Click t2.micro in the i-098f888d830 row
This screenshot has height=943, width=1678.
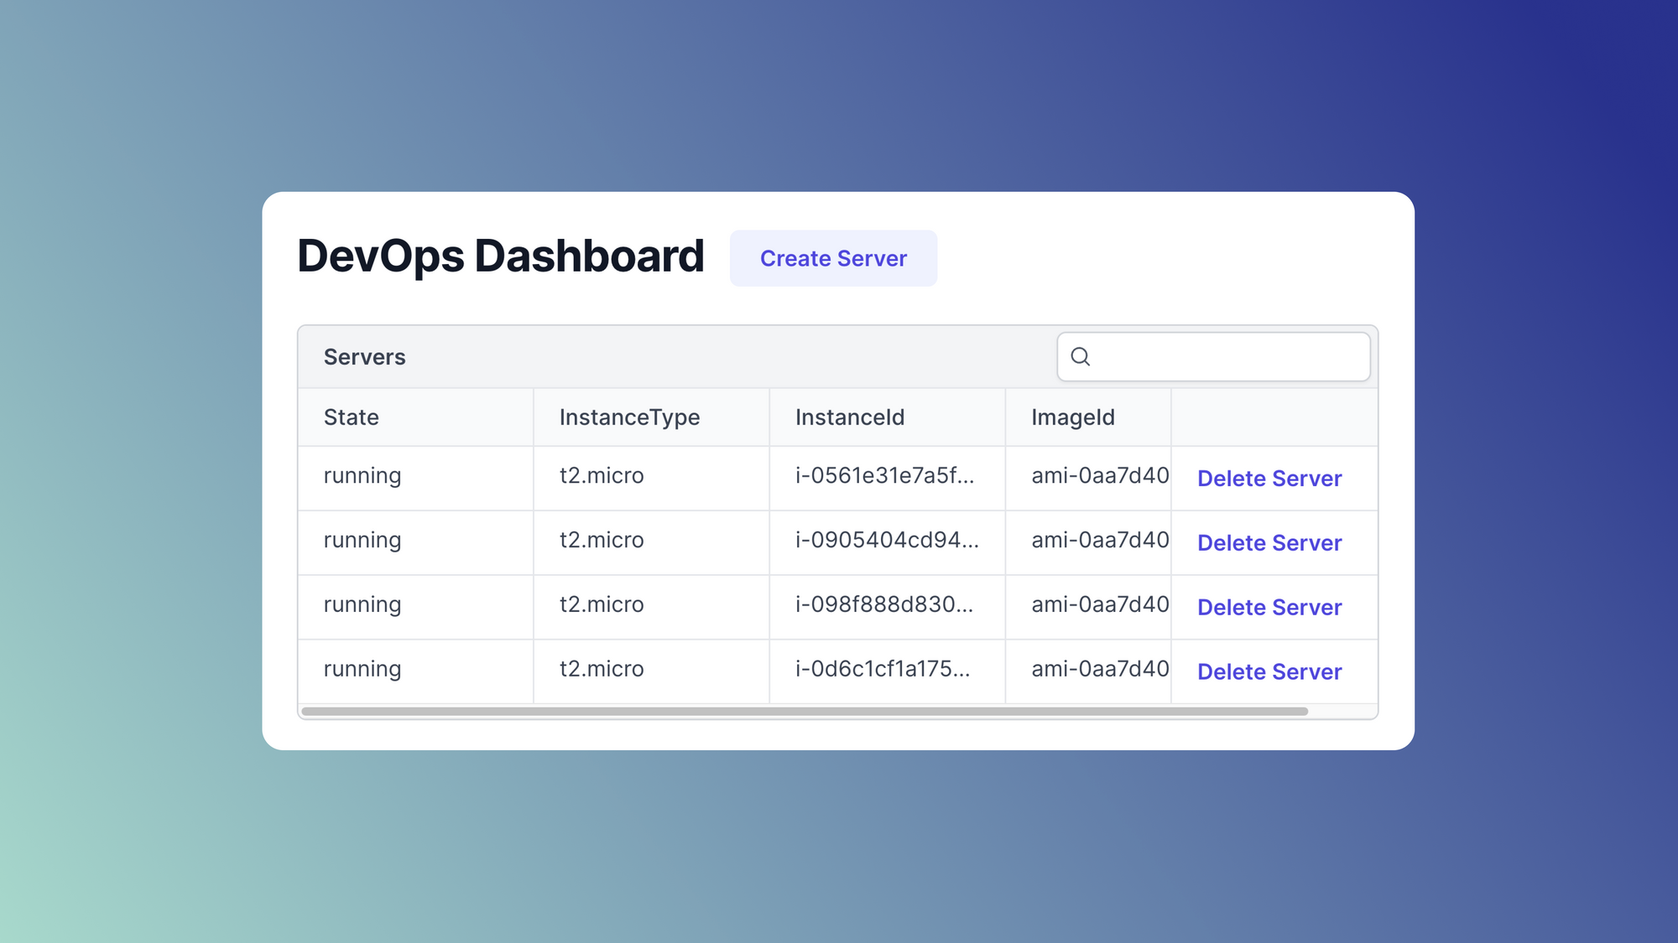(x=602, y=605)
